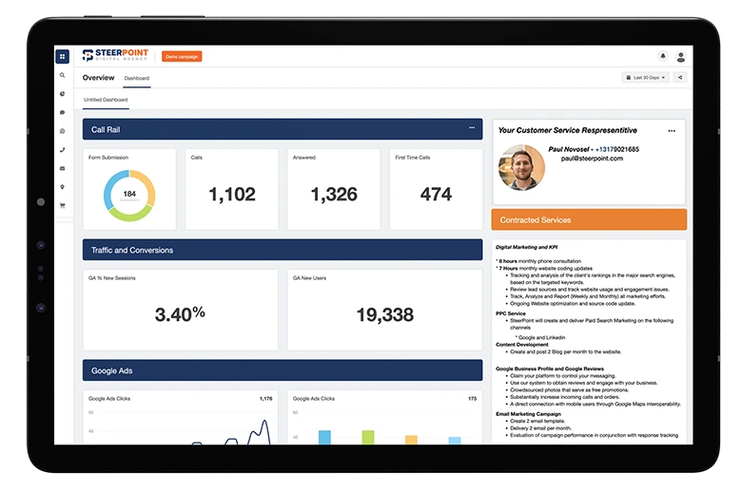Click the blue bar in bar chart

point(324,437)
